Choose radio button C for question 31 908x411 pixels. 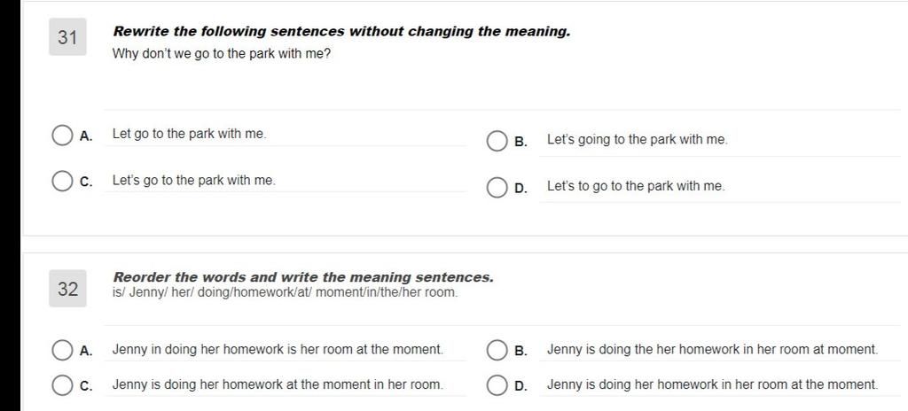click(62, 182)
